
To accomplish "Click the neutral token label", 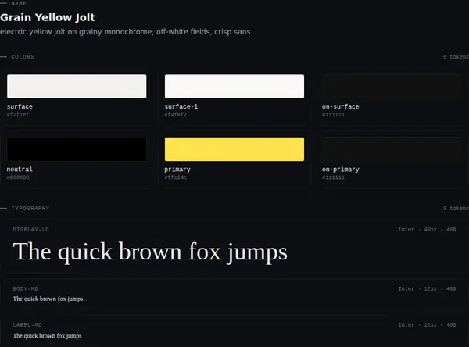I will 20,170.
